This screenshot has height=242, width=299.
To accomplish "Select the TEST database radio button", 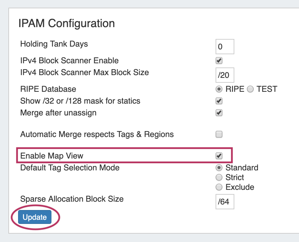I will pos(250,89).
